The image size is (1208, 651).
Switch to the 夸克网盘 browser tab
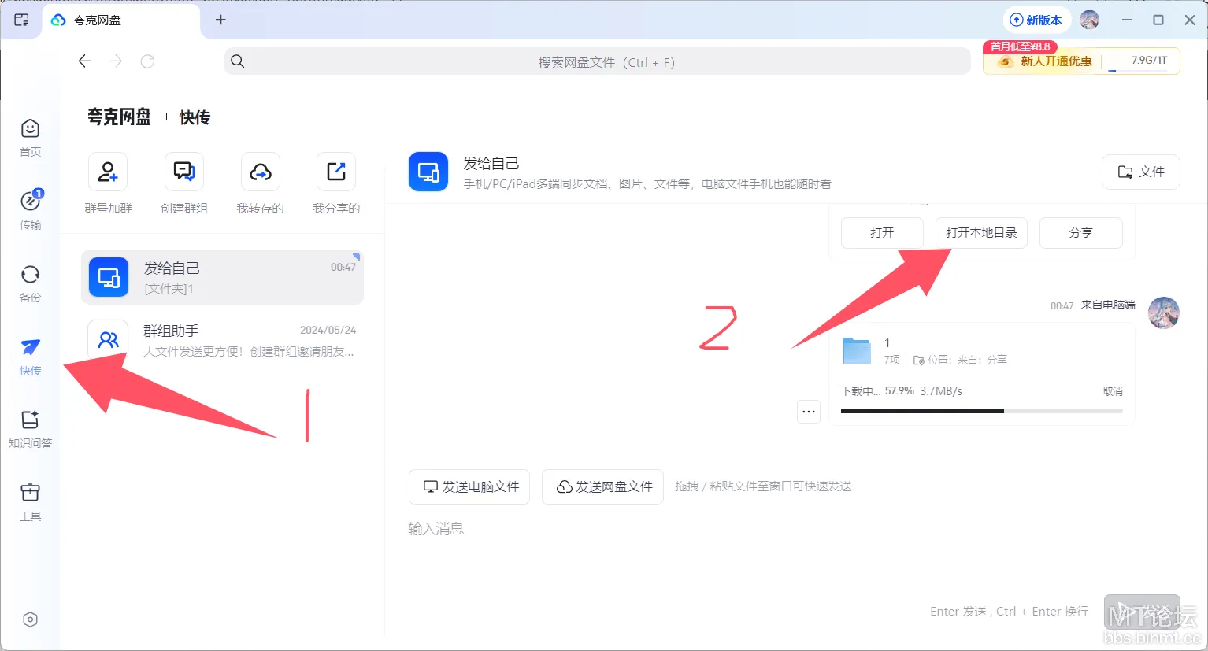[x=102, y=20]
